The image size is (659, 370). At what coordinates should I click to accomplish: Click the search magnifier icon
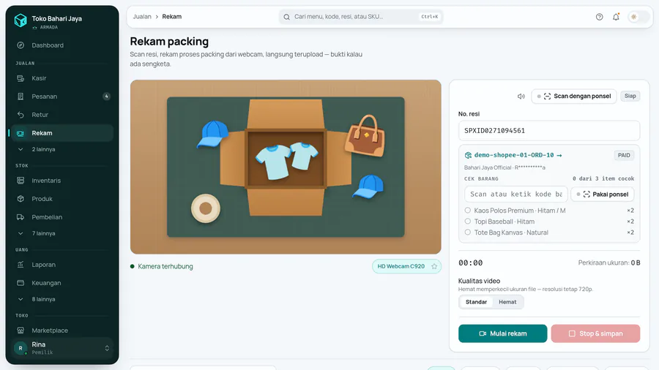[x=286, y=18]
